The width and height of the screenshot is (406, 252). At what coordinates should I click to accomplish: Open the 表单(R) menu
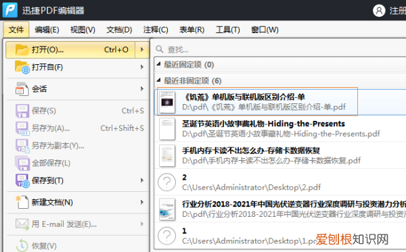click(192, 30)
